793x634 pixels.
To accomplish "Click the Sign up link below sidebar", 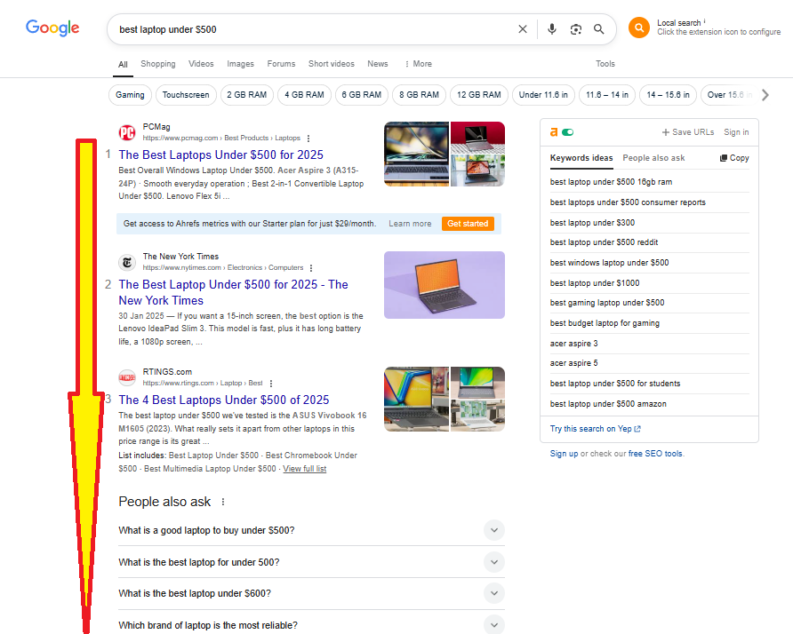I will [564, 454].
